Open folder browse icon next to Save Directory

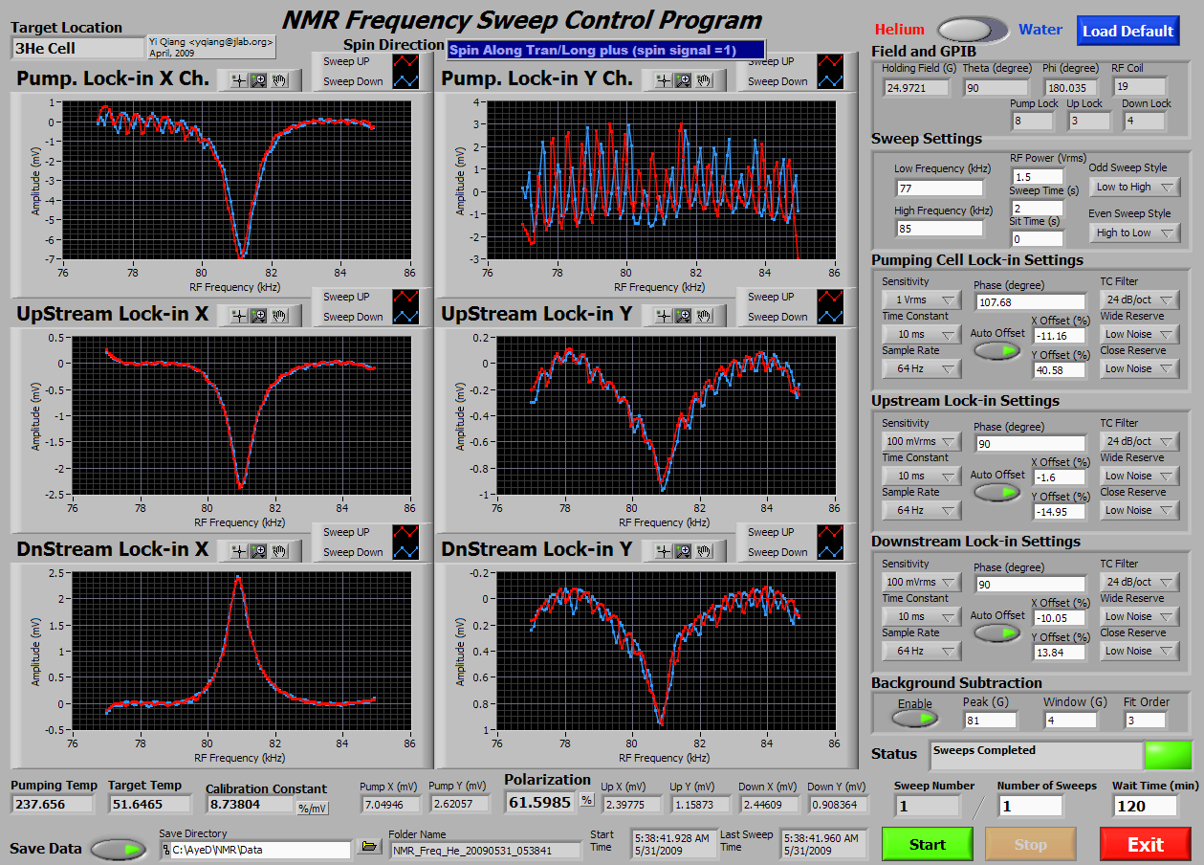368,847
